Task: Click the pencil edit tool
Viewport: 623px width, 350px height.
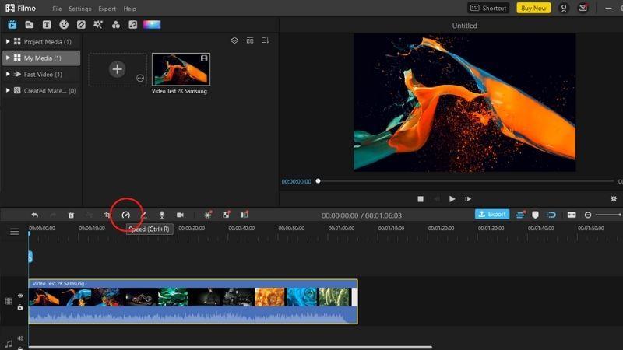Action: click(144, 215)
